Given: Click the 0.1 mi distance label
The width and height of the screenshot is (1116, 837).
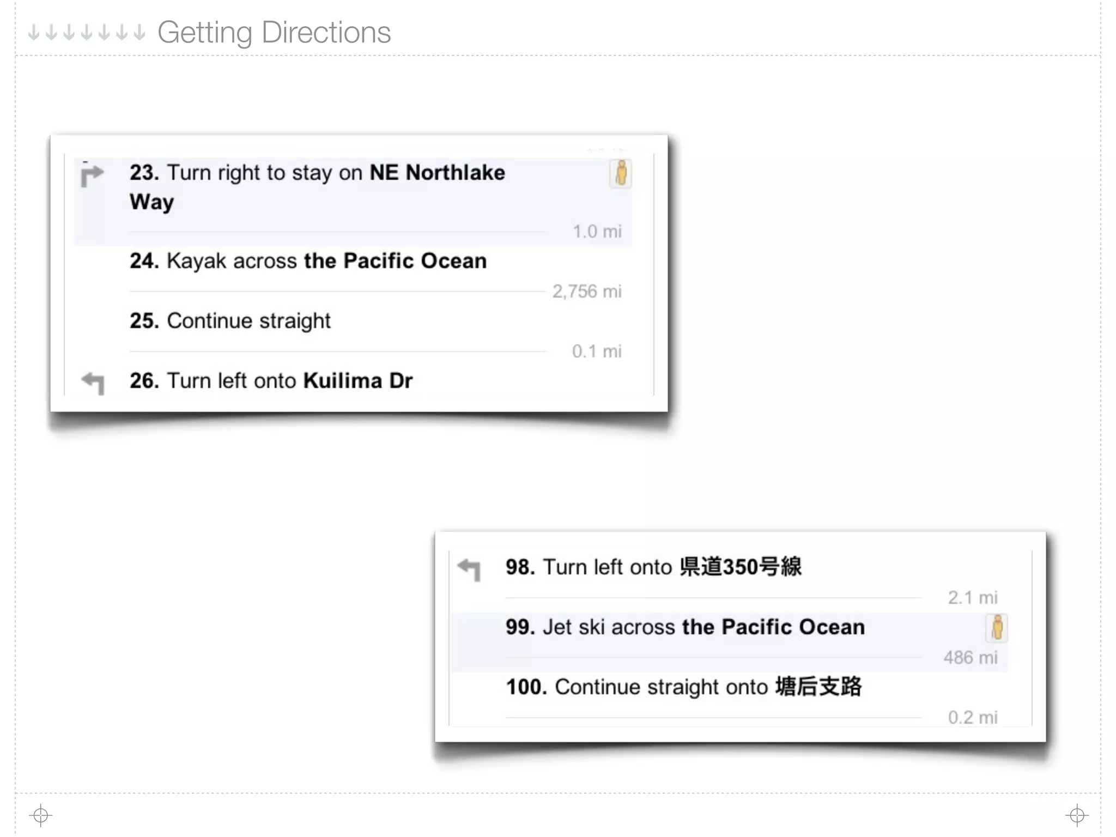Looking at the screenshot, I should (x=597, y=351).
